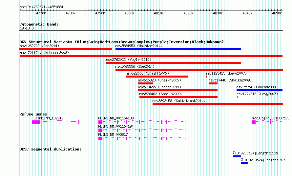This screenshot has width=292, height=176.
Task: Click the ruler's right arrow end
Action: [x=282, y=10]
